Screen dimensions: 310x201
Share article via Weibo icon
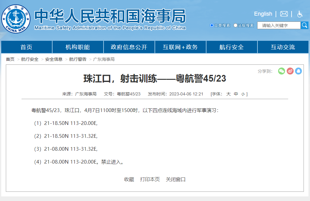(x=290, y=71)
